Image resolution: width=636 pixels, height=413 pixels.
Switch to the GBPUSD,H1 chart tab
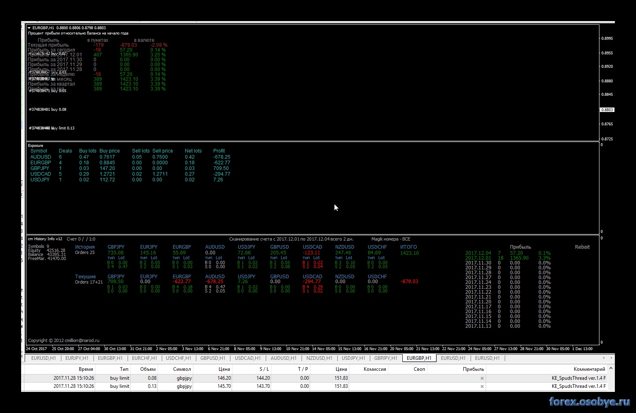213,358
